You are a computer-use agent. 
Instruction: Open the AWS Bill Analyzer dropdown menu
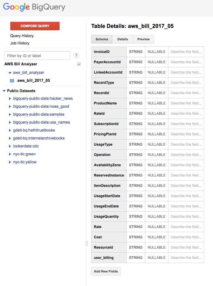pyautogui.click(x=79, y=64)
